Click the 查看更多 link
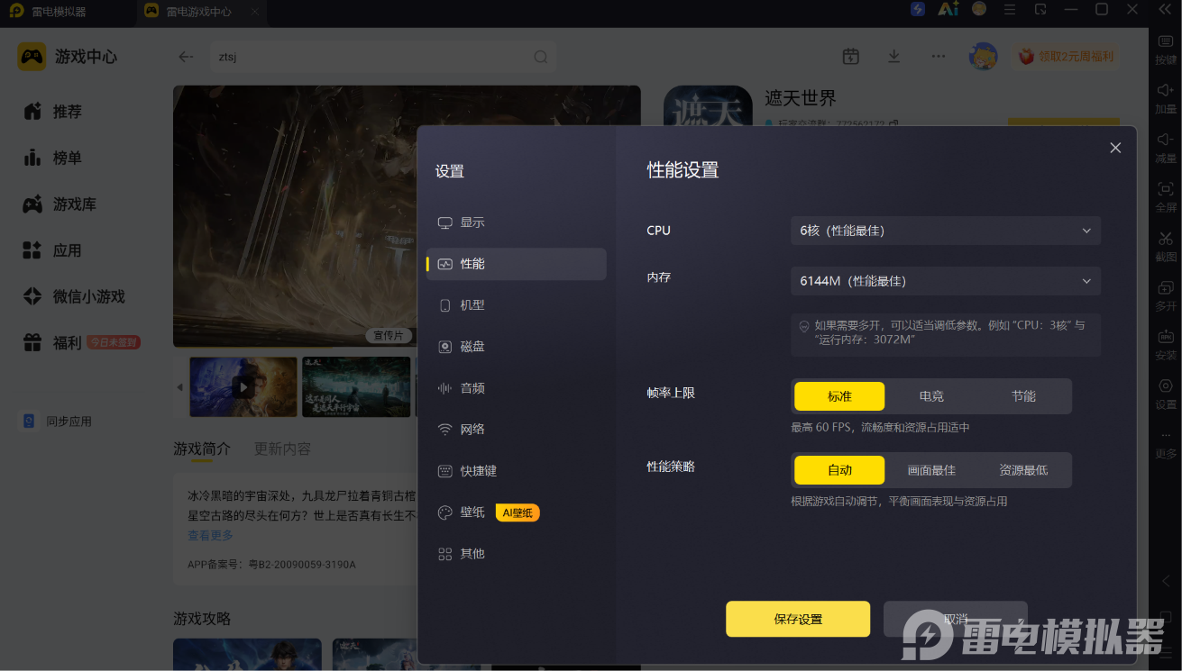 click(210, 535)
